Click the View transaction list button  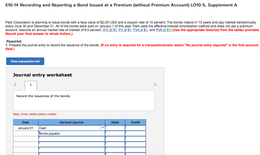tap(25, 61)
